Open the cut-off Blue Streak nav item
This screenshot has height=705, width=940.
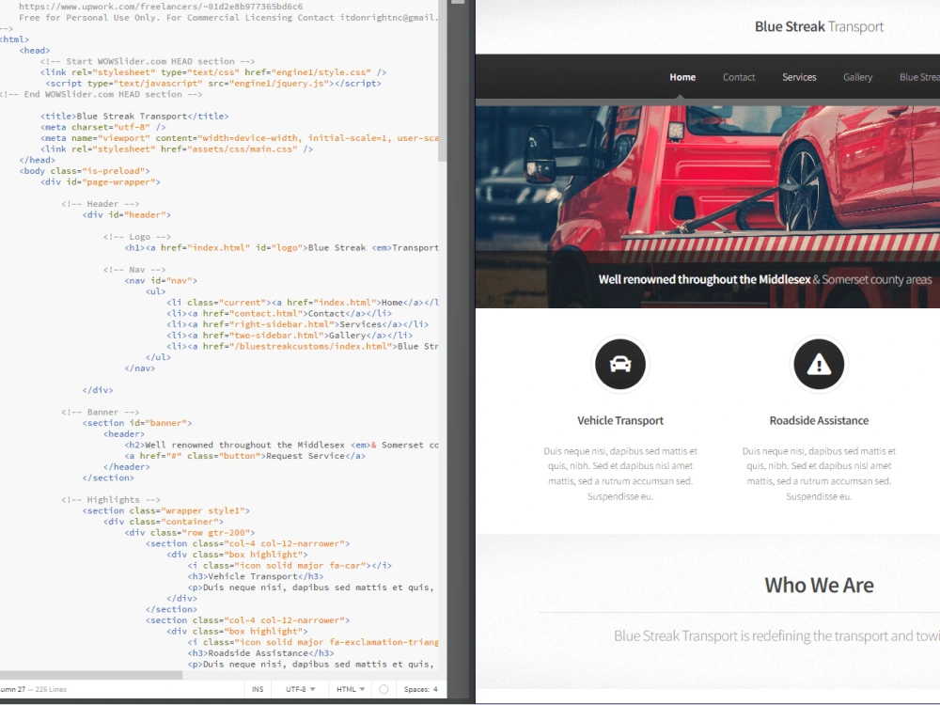tap(919, 77)
